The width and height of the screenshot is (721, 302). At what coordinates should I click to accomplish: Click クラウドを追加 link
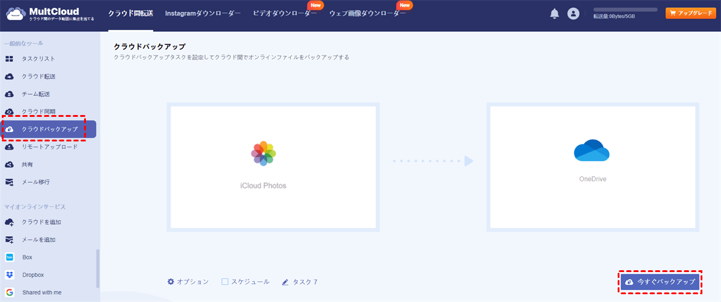point(41,222)
